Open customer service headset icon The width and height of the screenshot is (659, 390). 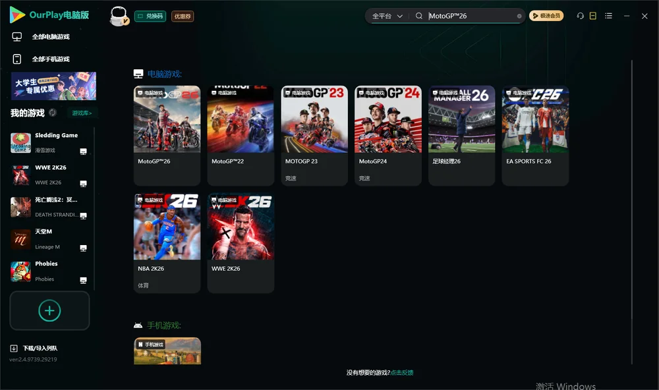(580, 16)
